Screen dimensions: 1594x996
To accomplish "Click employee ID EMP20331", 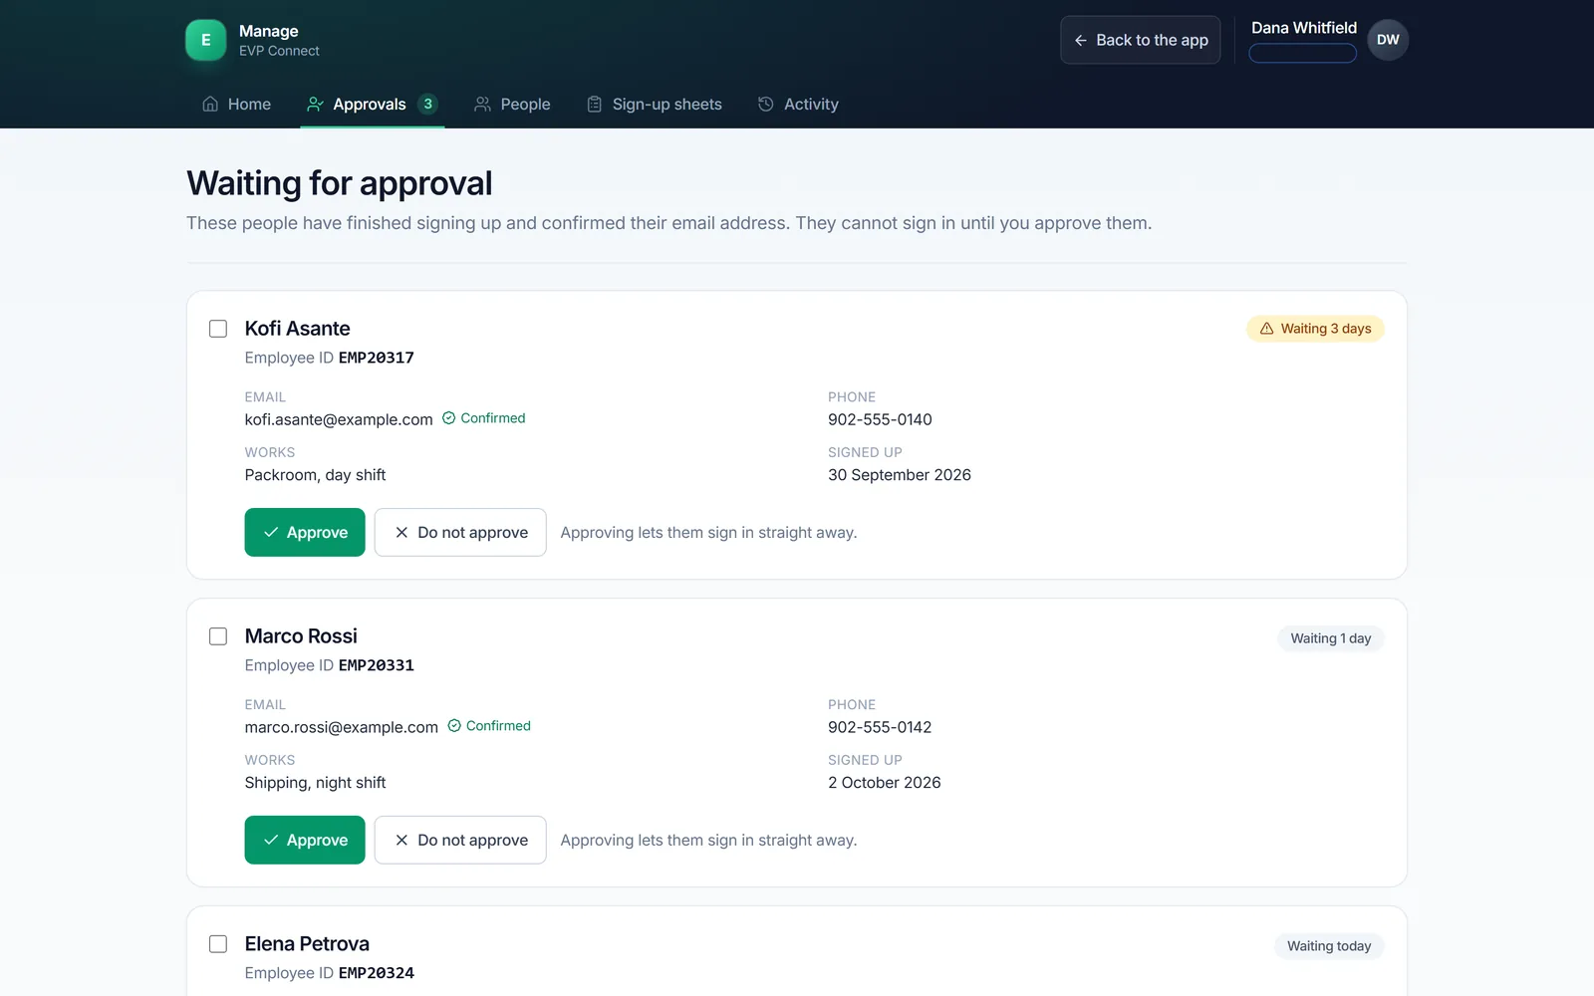I will tap(377, 665).
